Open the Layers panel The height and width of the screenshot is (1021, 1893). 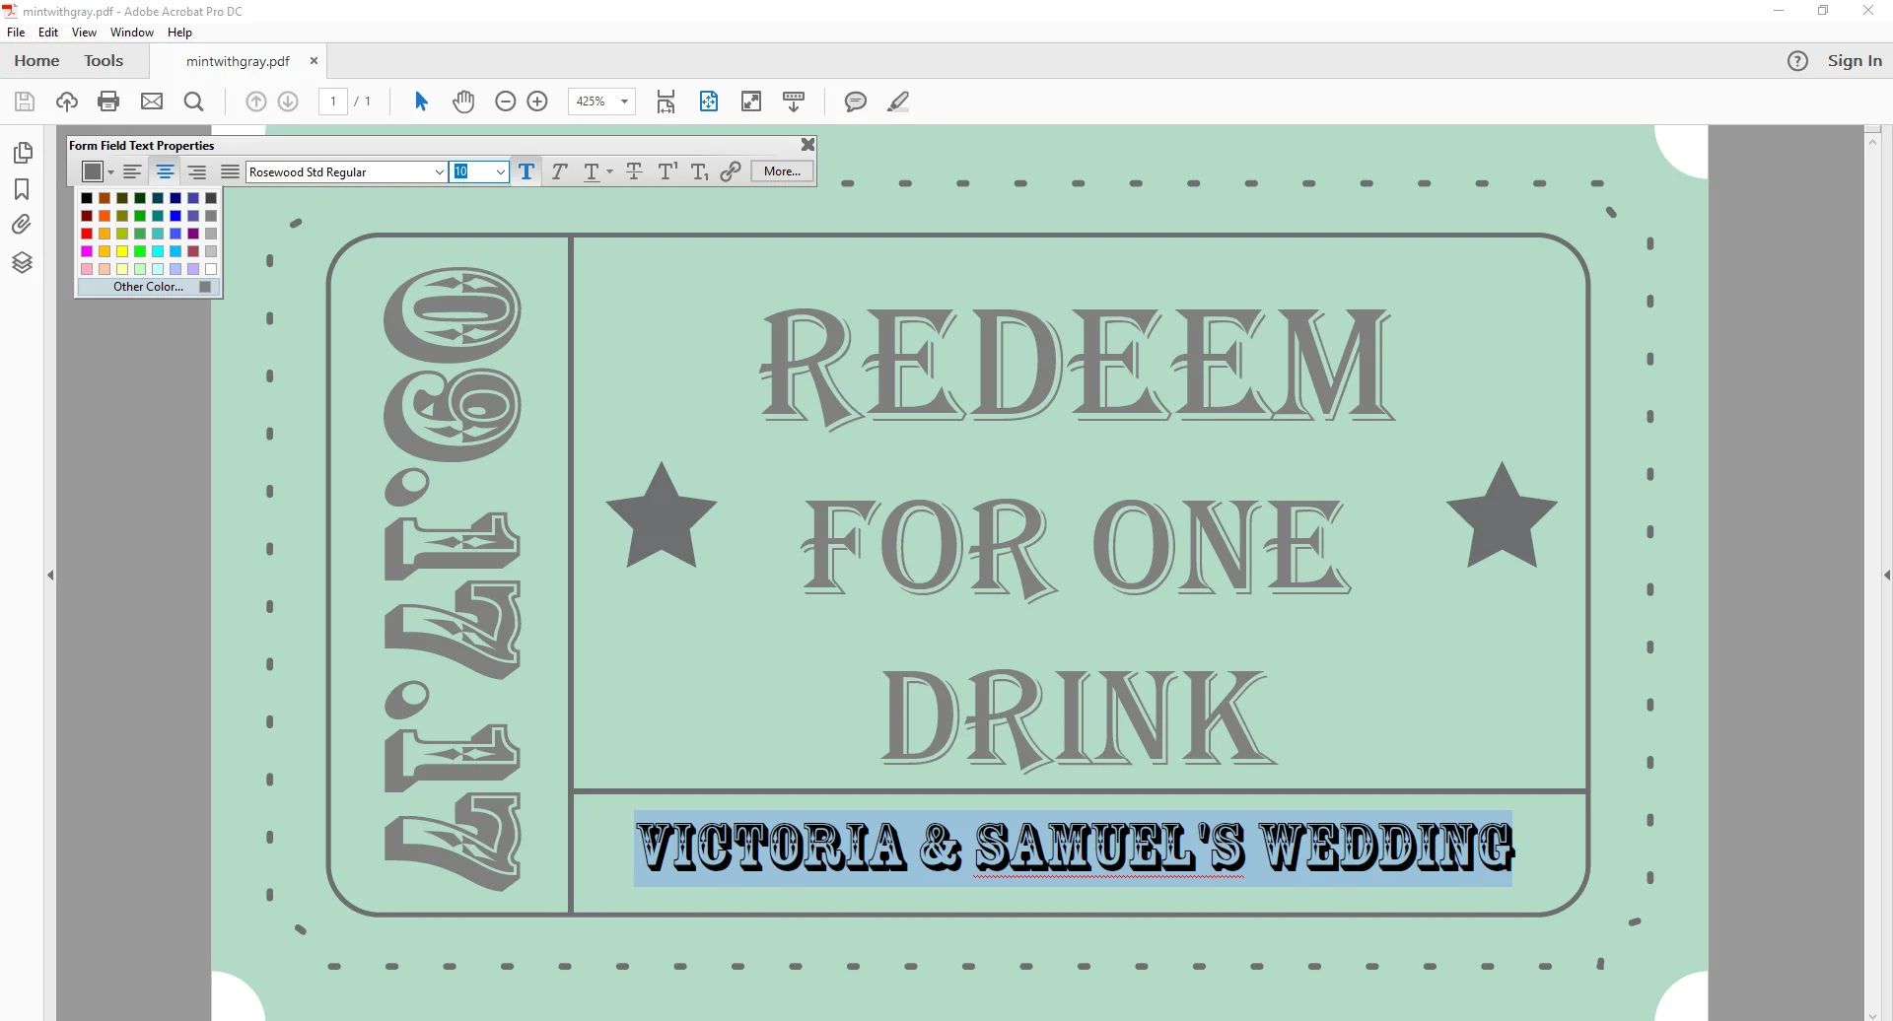22,262
